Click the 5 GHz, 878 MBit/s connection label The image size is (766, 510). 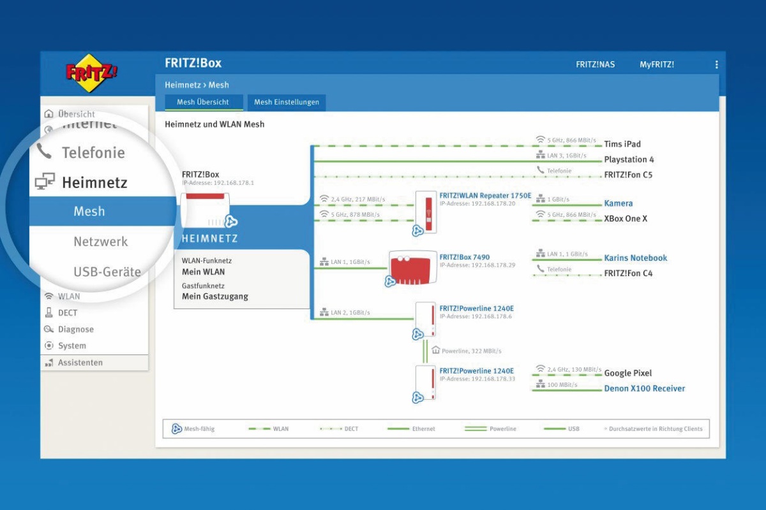[356, 215]
